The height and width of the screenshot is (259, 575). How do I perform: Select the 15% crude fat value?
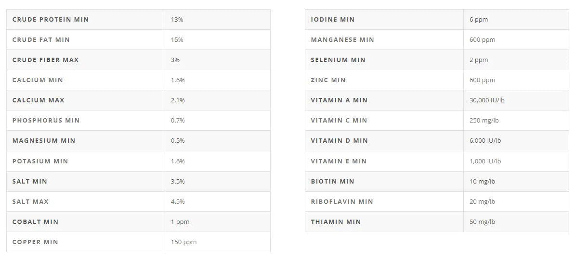tap(177, 40)
